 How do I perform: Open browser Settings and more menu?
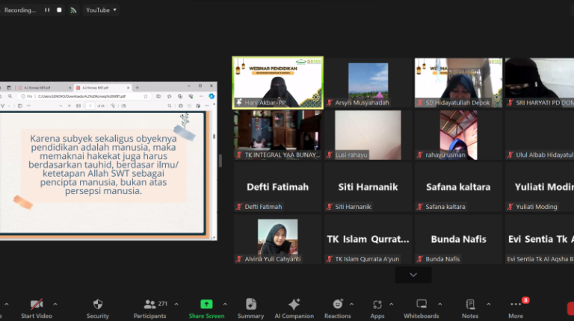tap(201, 96)
